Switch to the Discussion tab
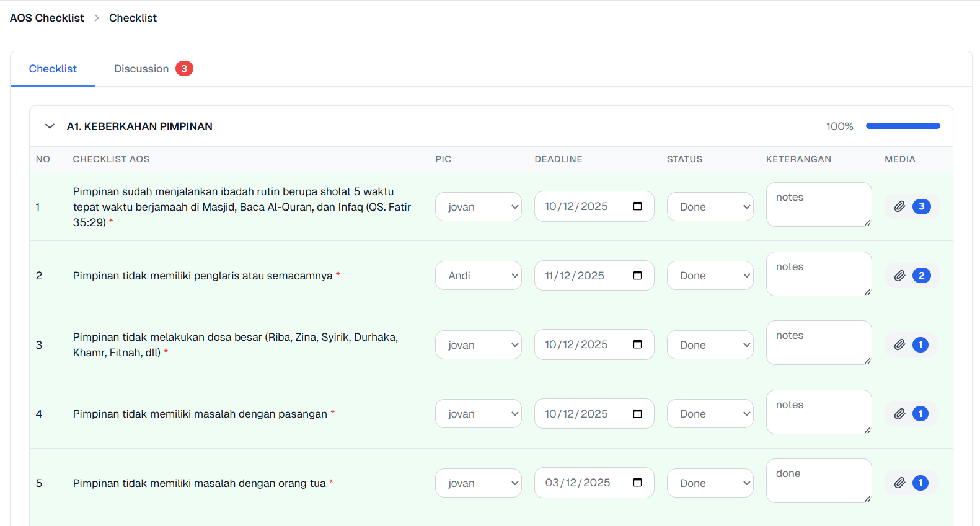 141,69
